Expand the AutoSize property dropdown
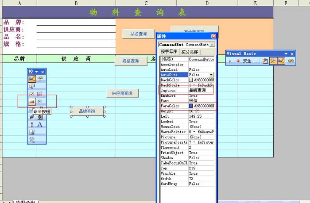The height and width of the screenshot is (203, 310). (212, 75)
